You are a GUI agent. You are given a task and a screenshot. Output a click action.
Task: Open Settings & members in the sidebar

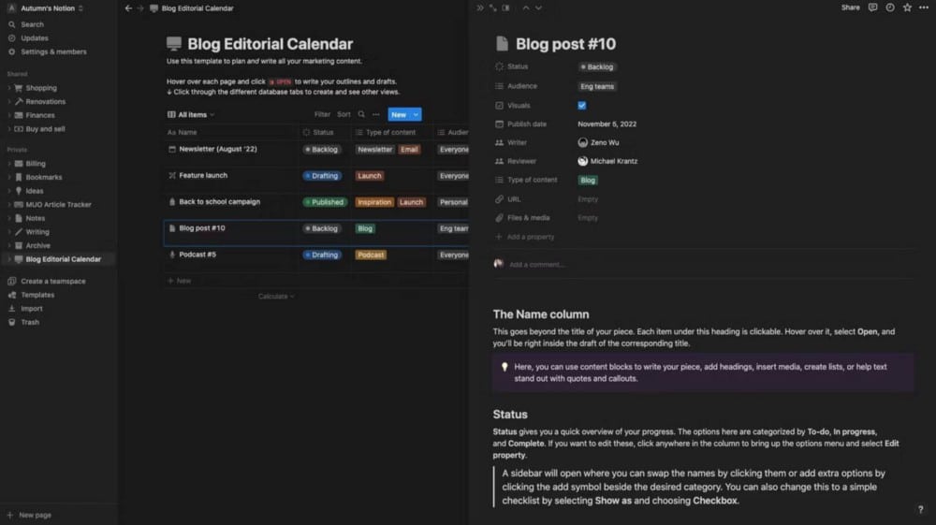tap(53, 51)
